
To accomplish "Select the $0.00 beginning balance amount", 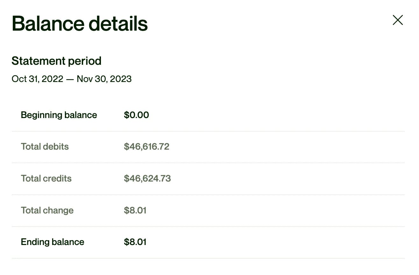I will [136, 115].
